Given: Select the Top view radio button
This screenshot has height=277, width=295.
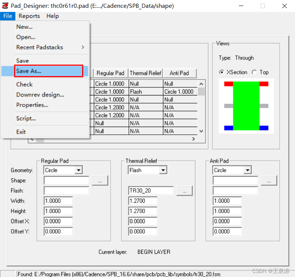Looking at the screenshot, I should pyautogui.click(x=254, y=72).
